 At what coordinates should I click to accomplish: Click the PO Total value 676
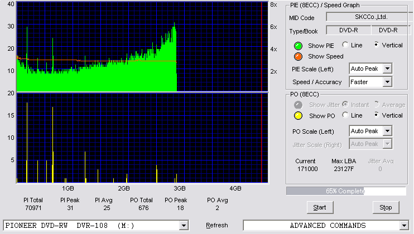pos(143,208)
